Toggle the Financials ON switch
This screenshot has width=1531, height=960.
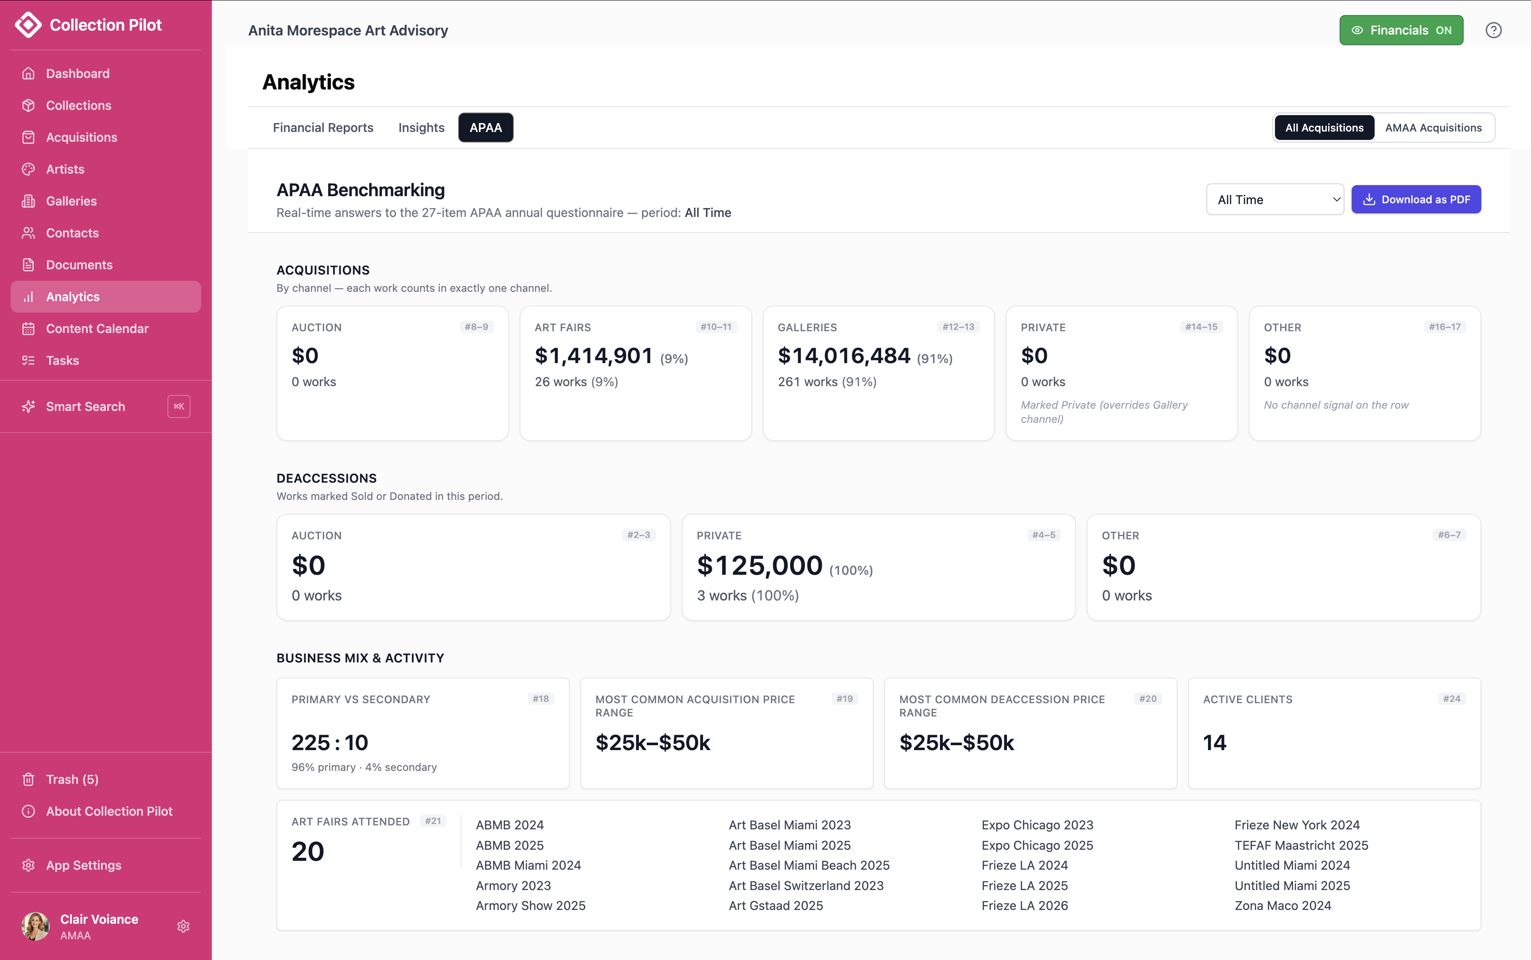(x=1401, y=31)
